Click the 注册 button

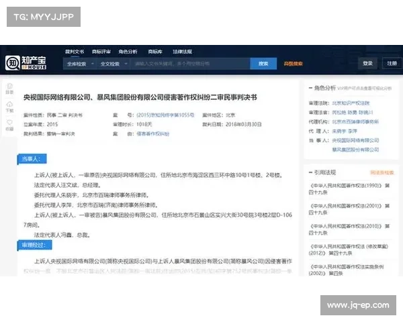click(392, 64)
